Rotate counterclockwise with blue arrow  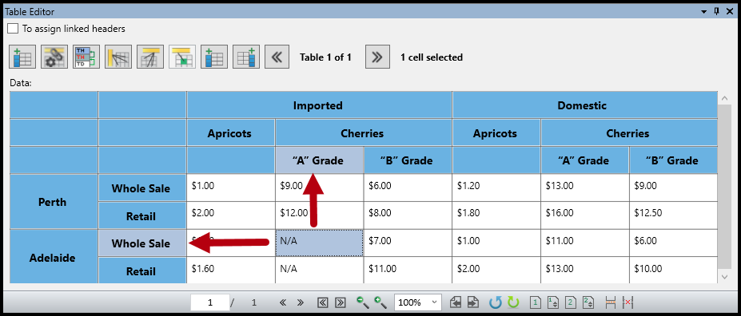496,302
